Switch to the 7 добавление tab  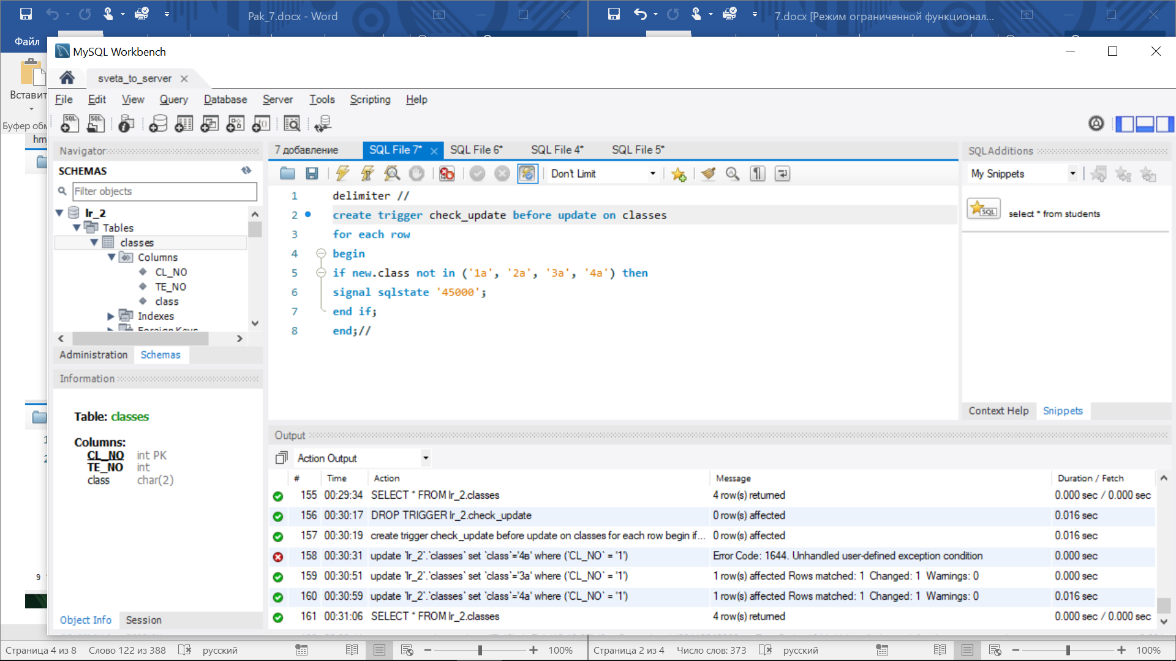[306, 150]
